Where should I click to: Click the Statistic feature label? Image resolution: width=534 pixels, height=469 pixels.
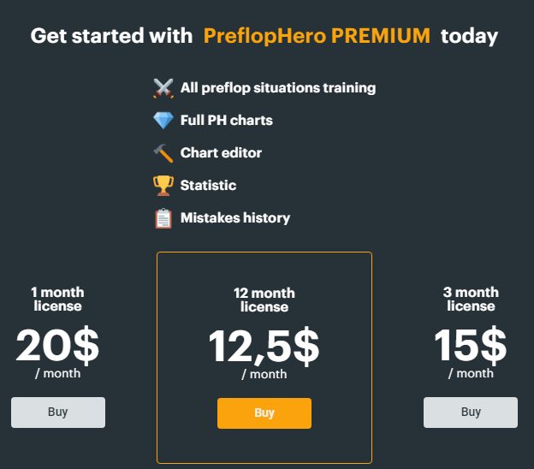(208, 185)
